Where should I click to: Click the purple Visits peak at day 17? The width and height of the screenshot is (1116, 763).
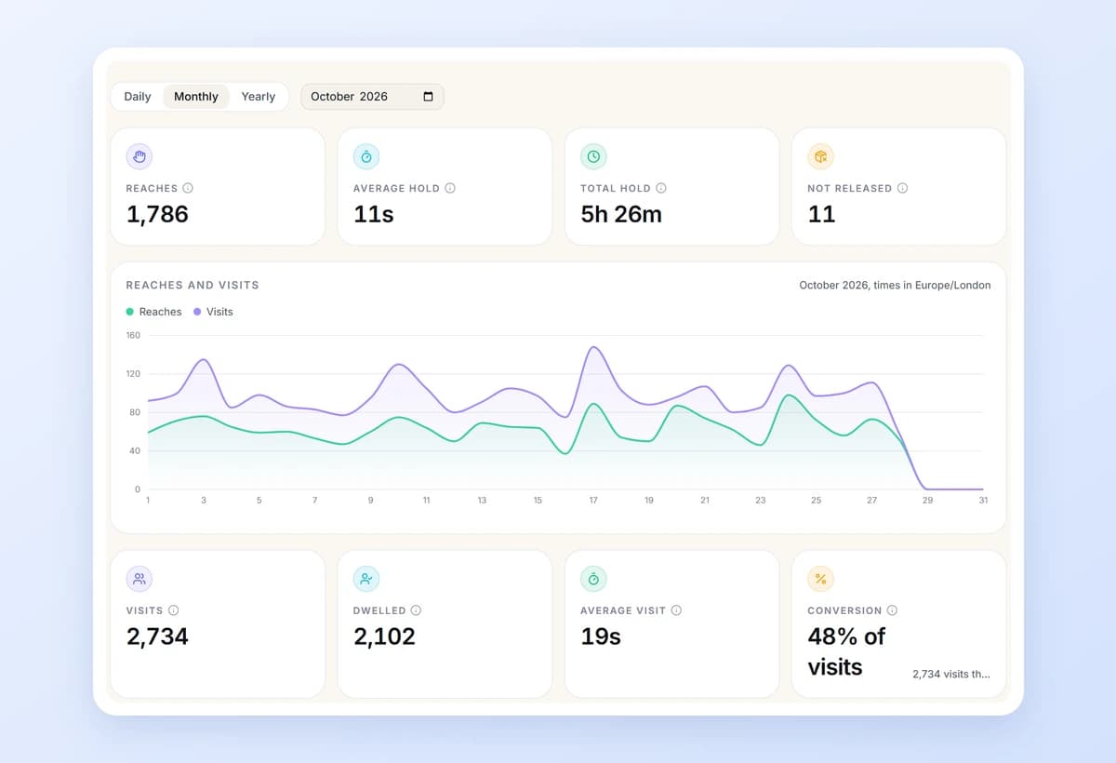pos(593,348)
